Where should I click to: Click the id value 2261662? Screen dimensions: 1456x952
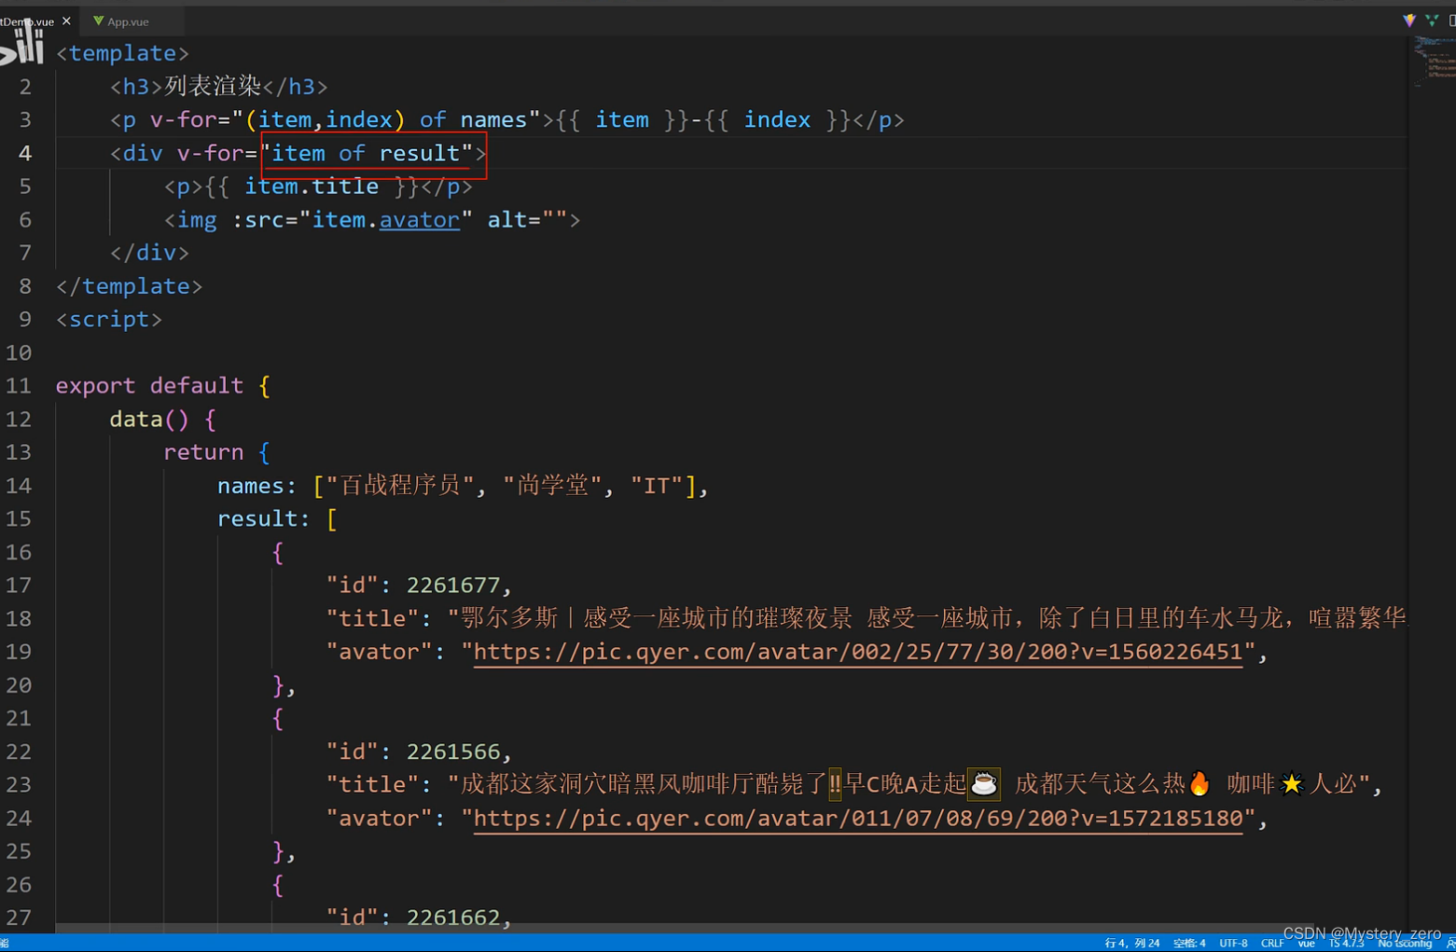click(453, 918)
